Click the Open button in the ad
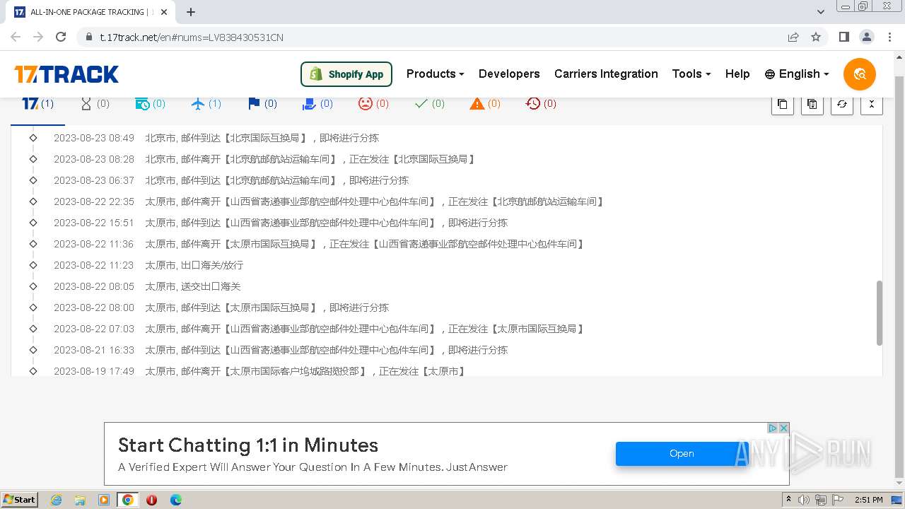This screenshot has width=905, height=509. 682,454
